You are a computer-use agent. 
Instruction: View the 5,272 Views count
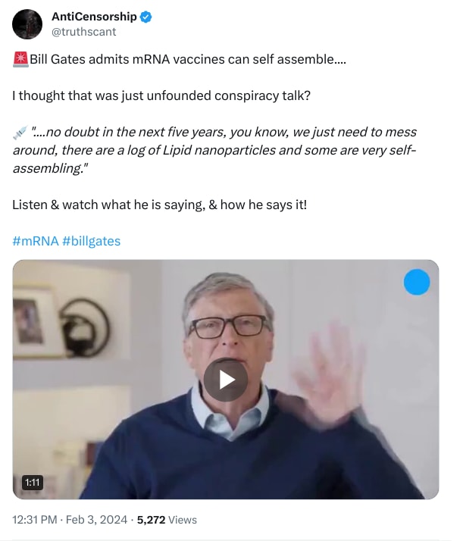167,520
